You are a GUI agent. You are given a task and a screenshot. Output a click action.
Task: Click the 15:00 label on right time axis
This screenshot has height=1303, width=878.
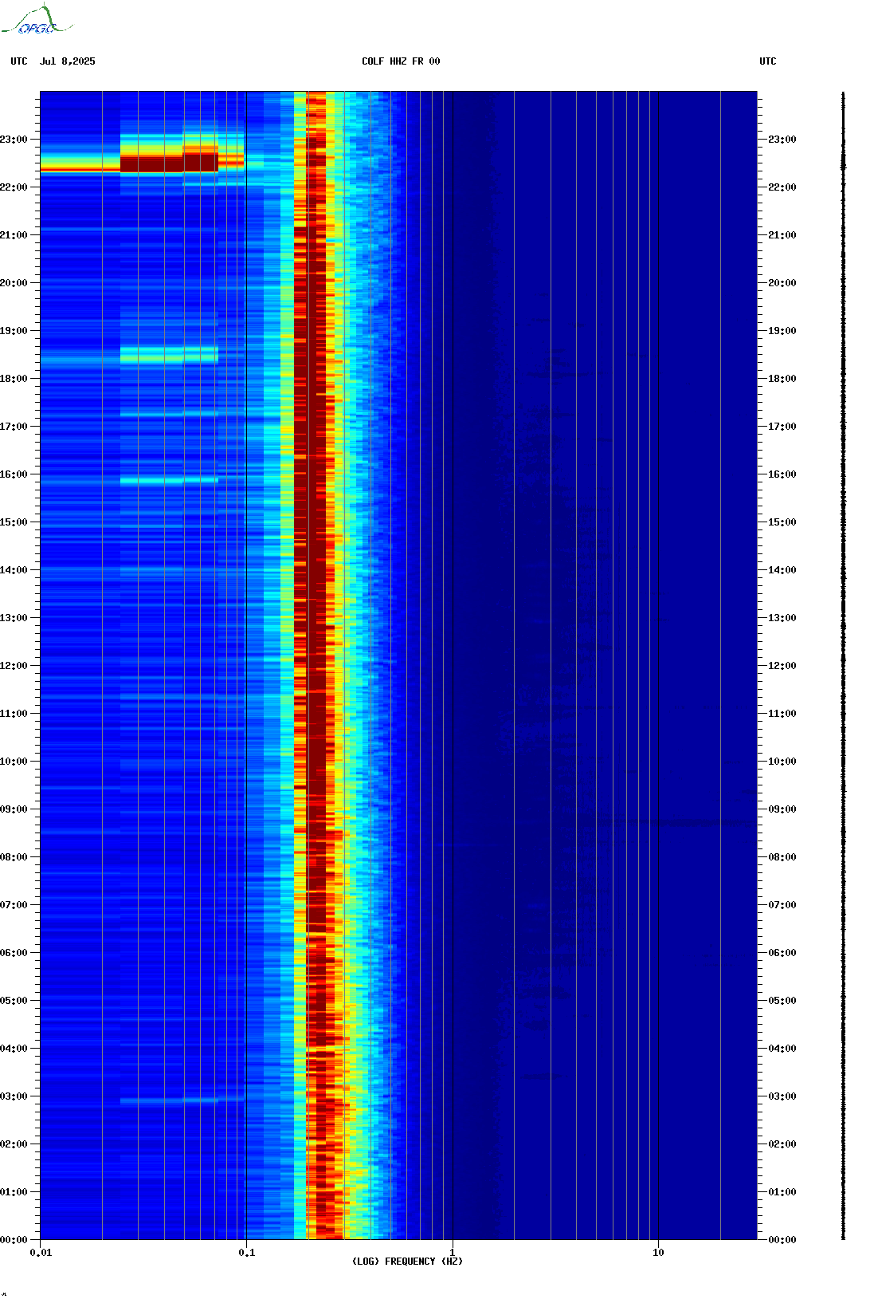(x=782, y=522)
